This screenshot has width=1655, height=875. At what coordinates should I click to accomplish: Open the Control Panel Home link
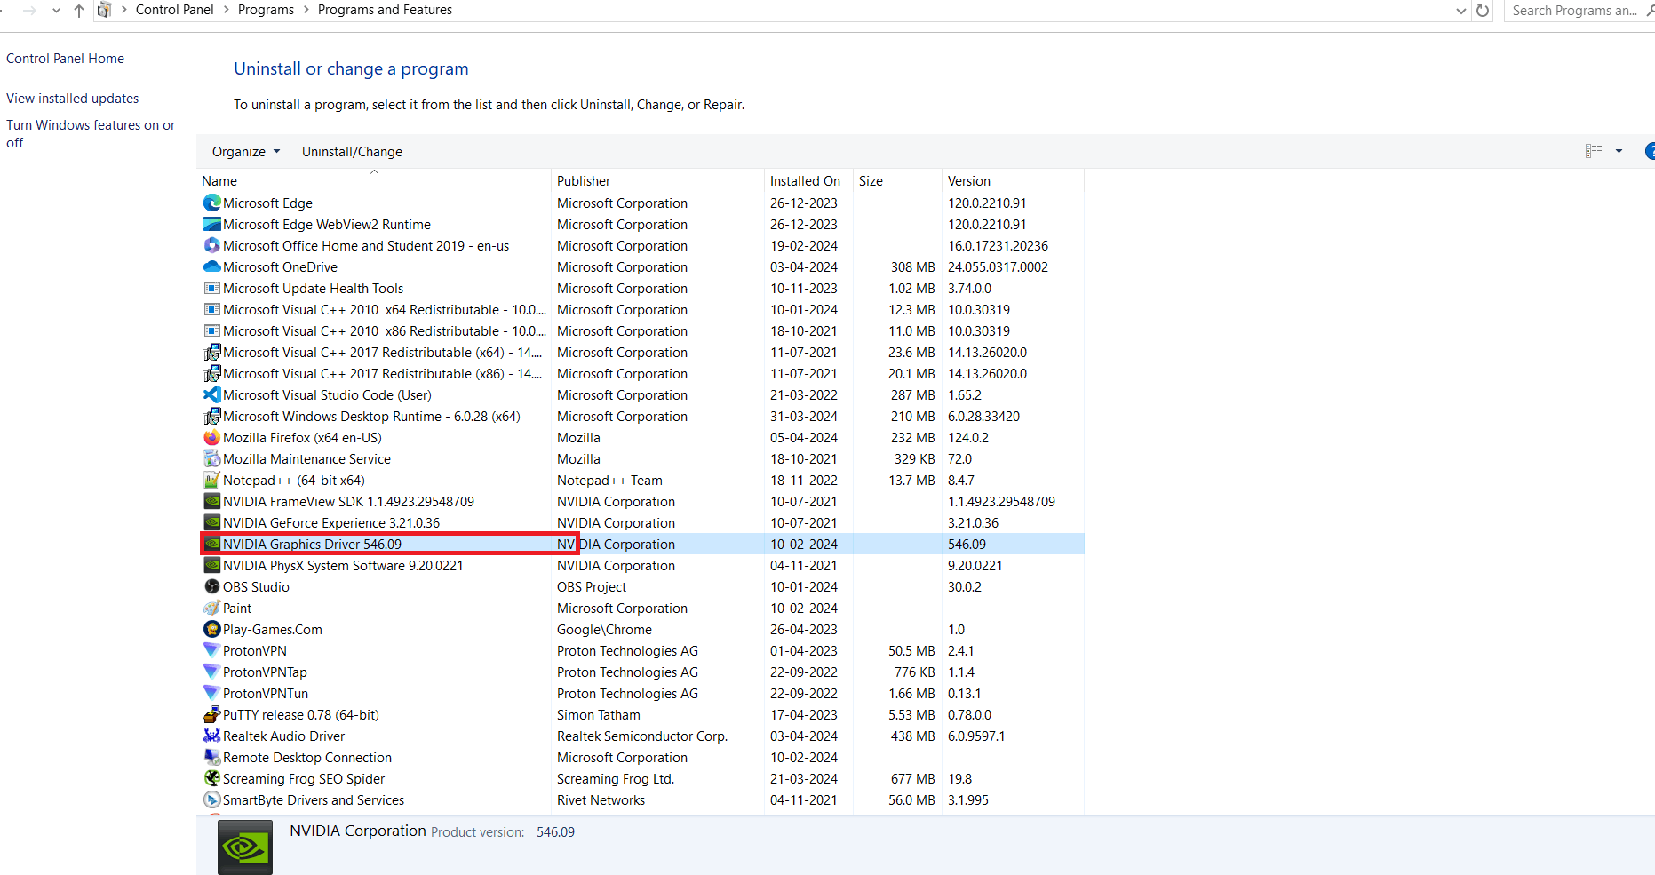click(x=65, y=59)
